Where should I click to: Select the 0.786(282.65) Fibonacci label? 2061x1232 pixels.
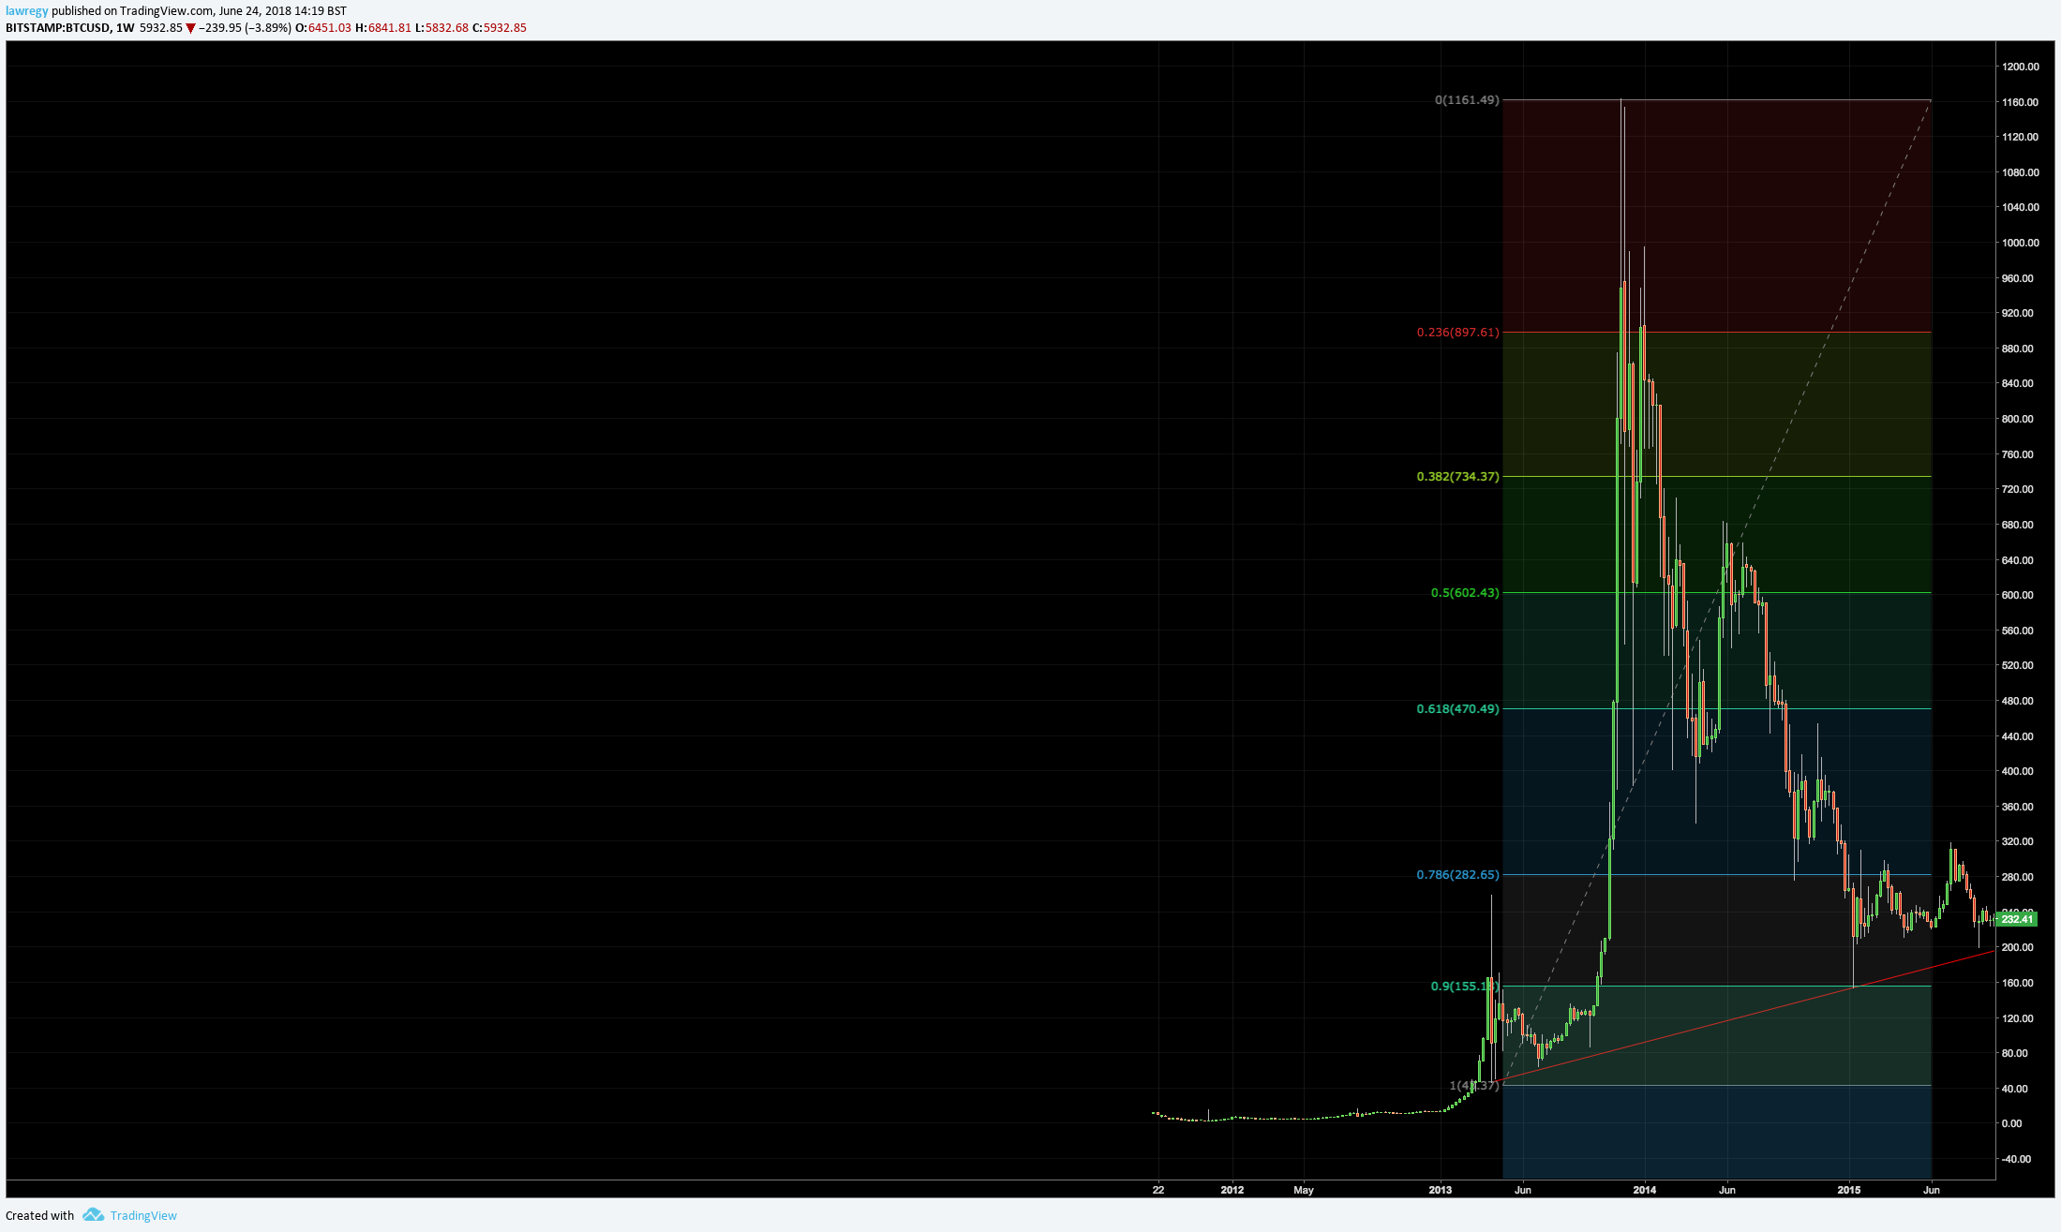click(x=1457, y=874)
